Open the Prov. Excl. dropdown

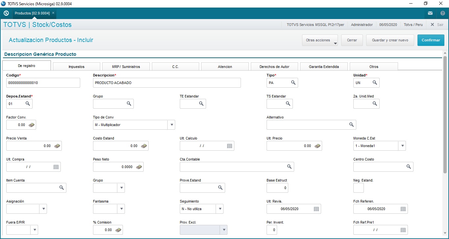(x=224, y=230)
